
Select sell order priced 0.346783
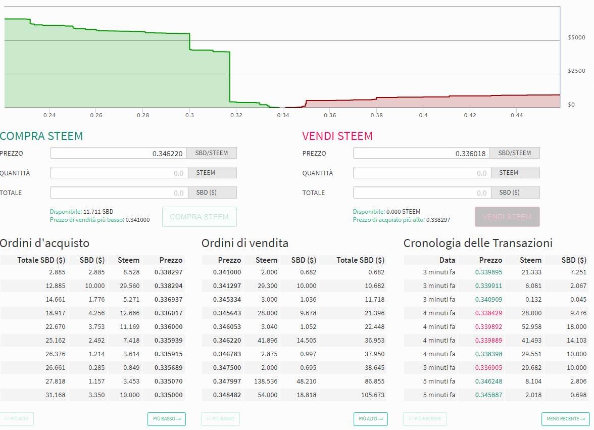[x=294, y=354]
